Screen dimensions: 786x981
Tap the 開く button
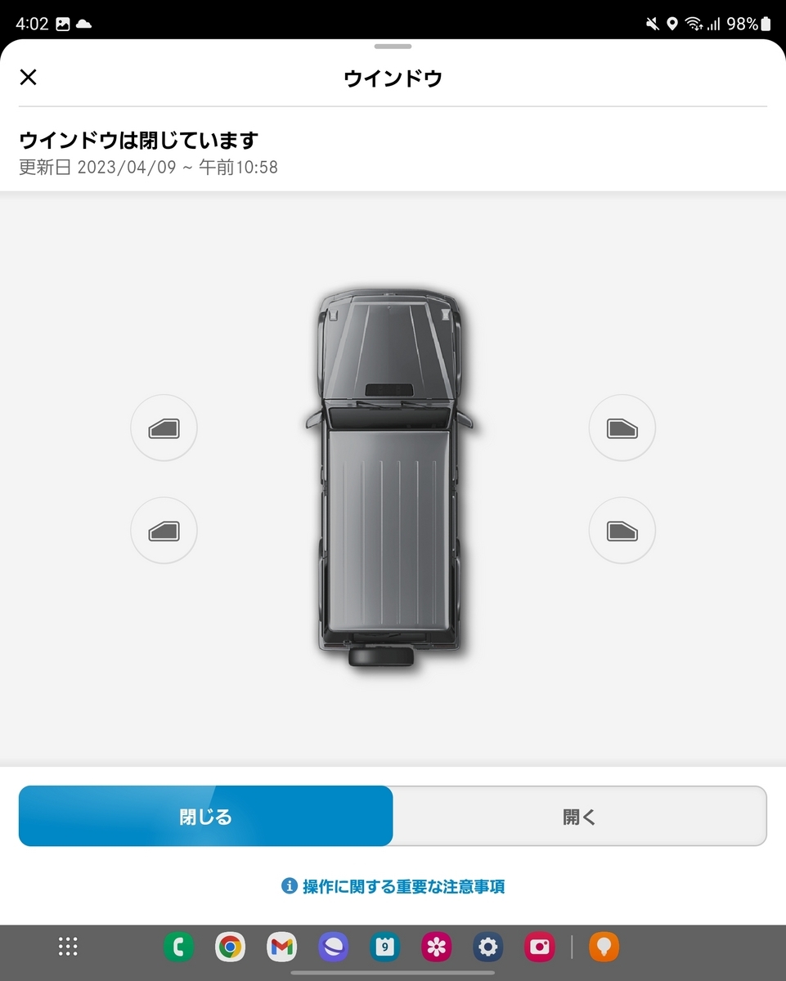coord(579,816)
